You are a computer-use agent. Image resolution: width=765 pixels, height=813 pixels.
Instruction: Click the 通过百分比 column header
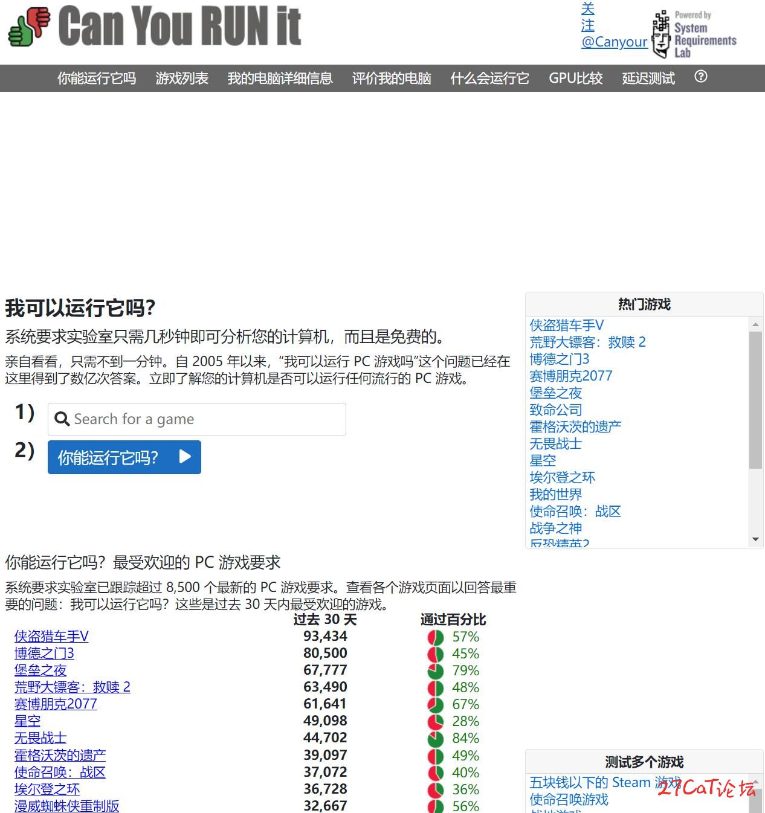point(453,619)
